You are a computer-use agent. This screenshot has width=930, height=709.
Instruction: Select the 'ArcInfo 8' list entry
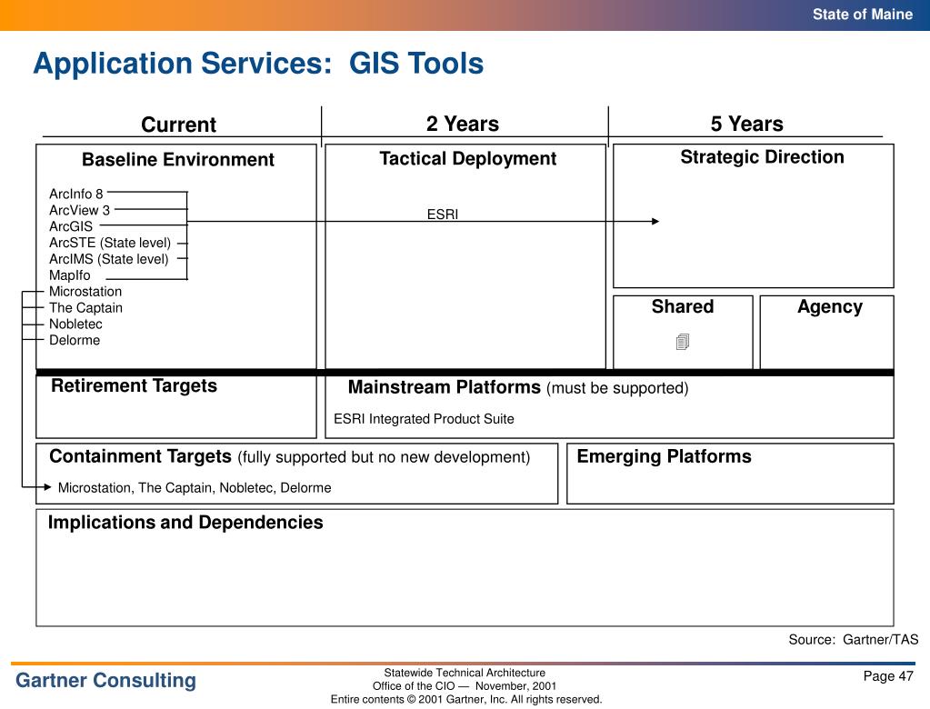tap(76, 194)
